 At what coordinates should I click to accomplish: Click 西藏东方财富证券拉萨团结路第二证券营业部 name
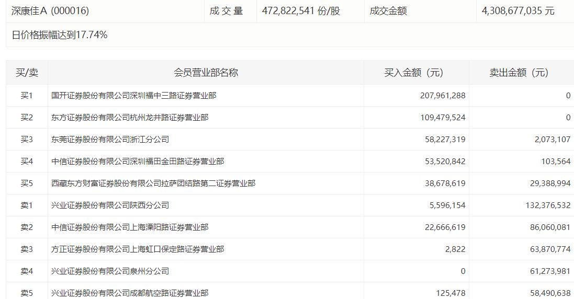point(153,183)
